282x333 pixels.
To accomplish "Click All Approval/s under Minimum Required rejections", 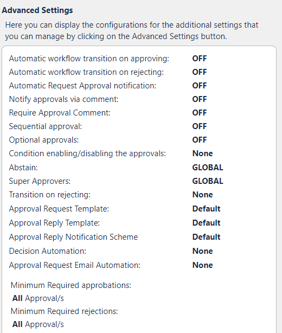I will coord(38,324).
